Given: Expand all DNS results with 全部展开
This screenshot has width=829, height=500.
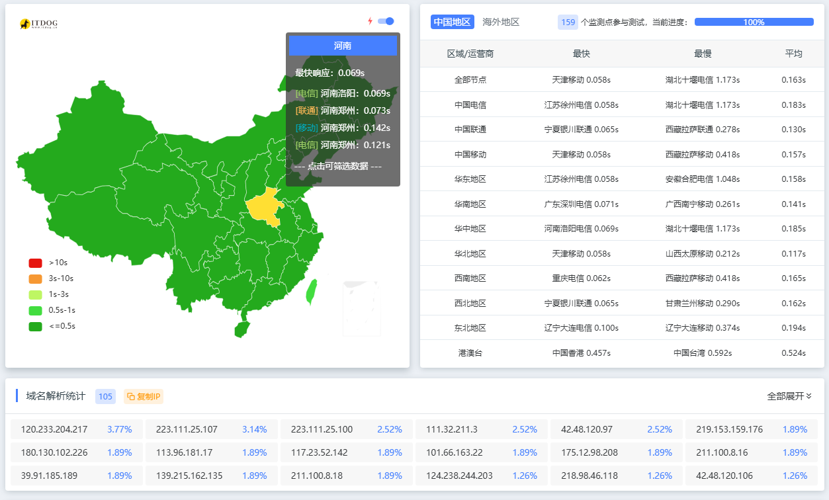Looking at the screenshot, I should (789, 396).
